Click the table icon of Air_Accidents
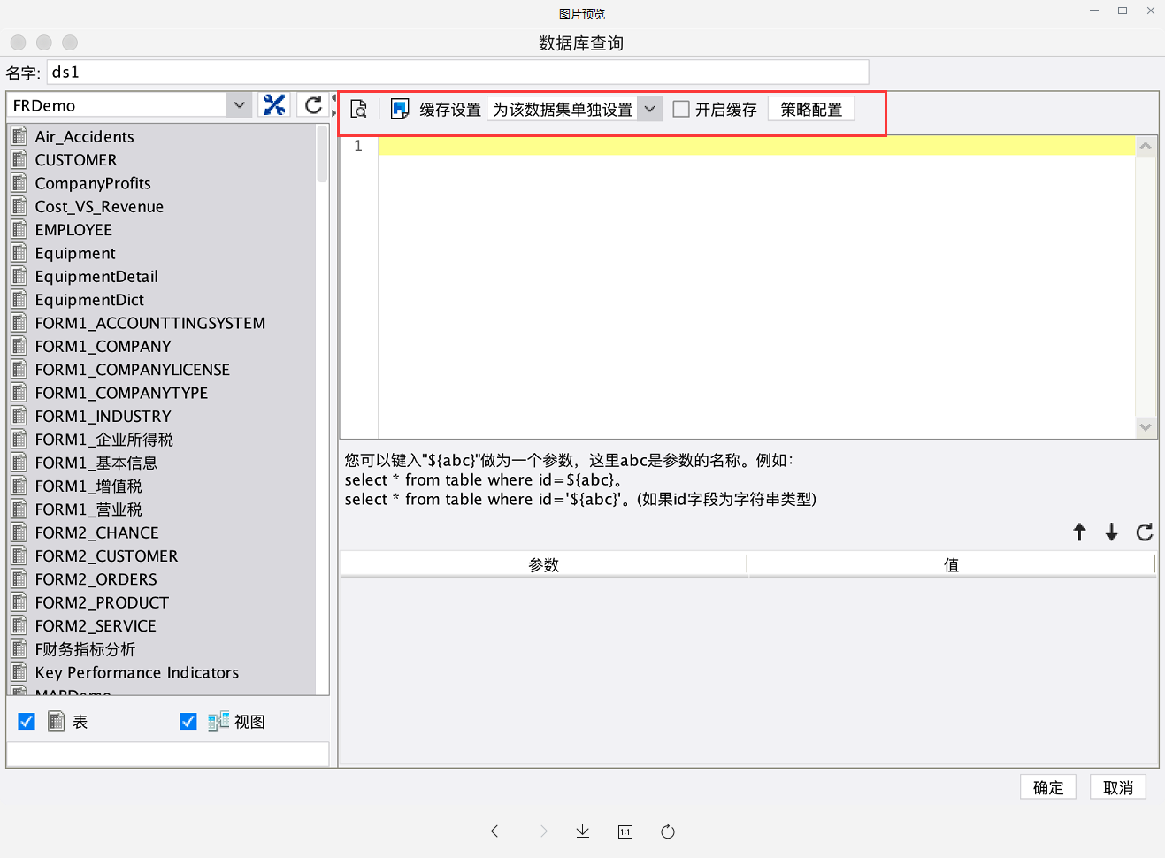The image size is (1165, 858). click(19, 136)
